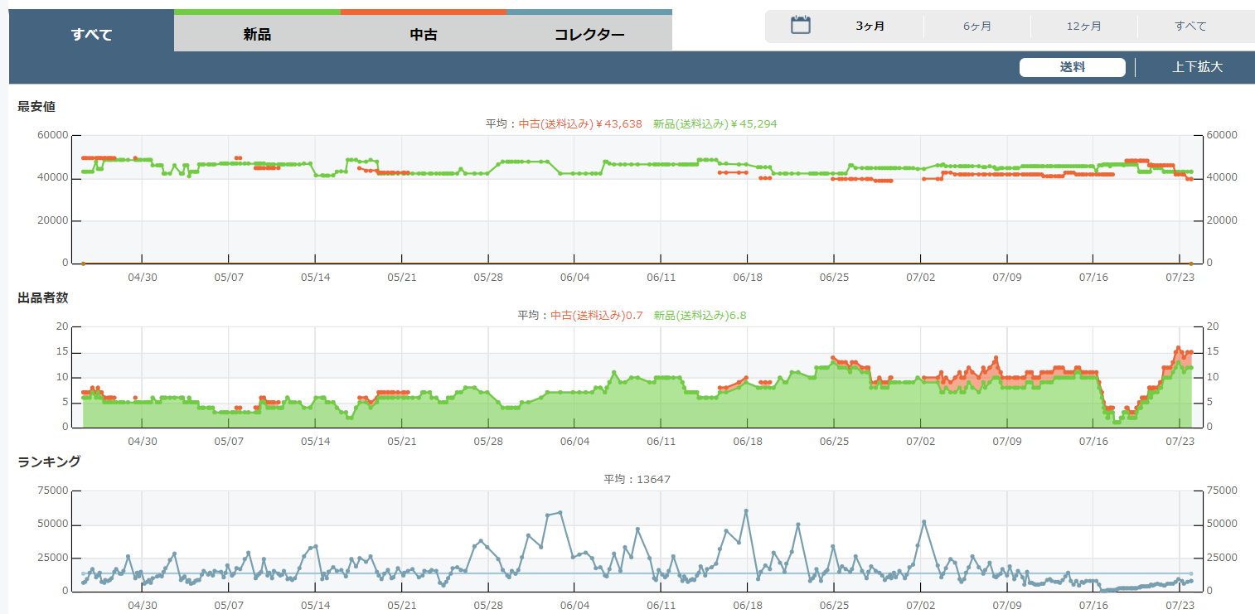Toggle the 送料 shipping option
Viewport: 1255px width, 614px height.
pos(1072,67)
